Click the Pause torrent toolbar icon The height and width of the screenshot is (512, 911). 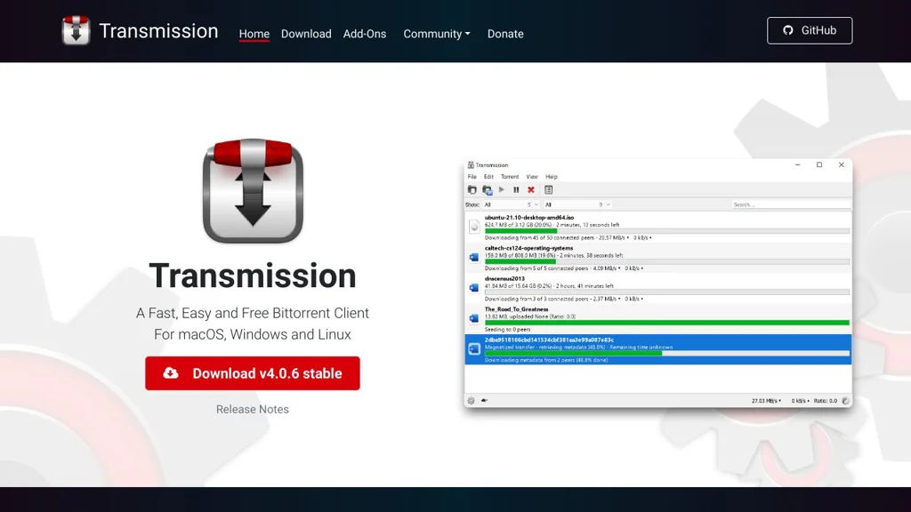pos(516,190)
